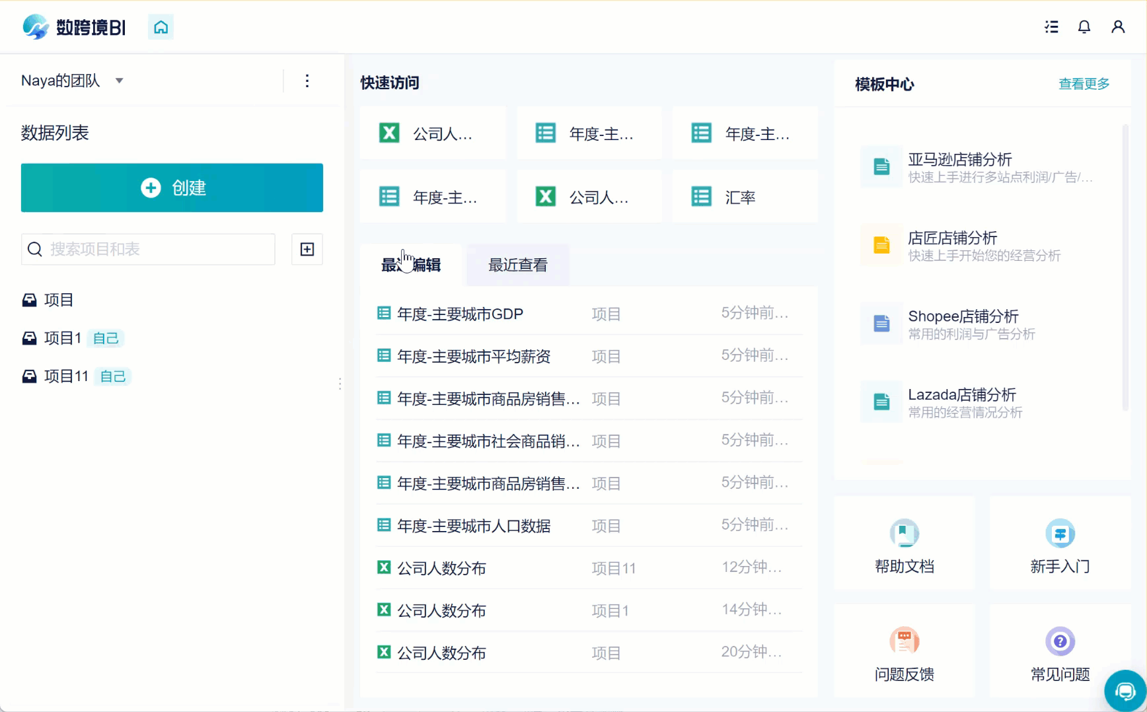1147x712 pixels.
Task: Open user account icon
Action: [x=1118, y=27]
